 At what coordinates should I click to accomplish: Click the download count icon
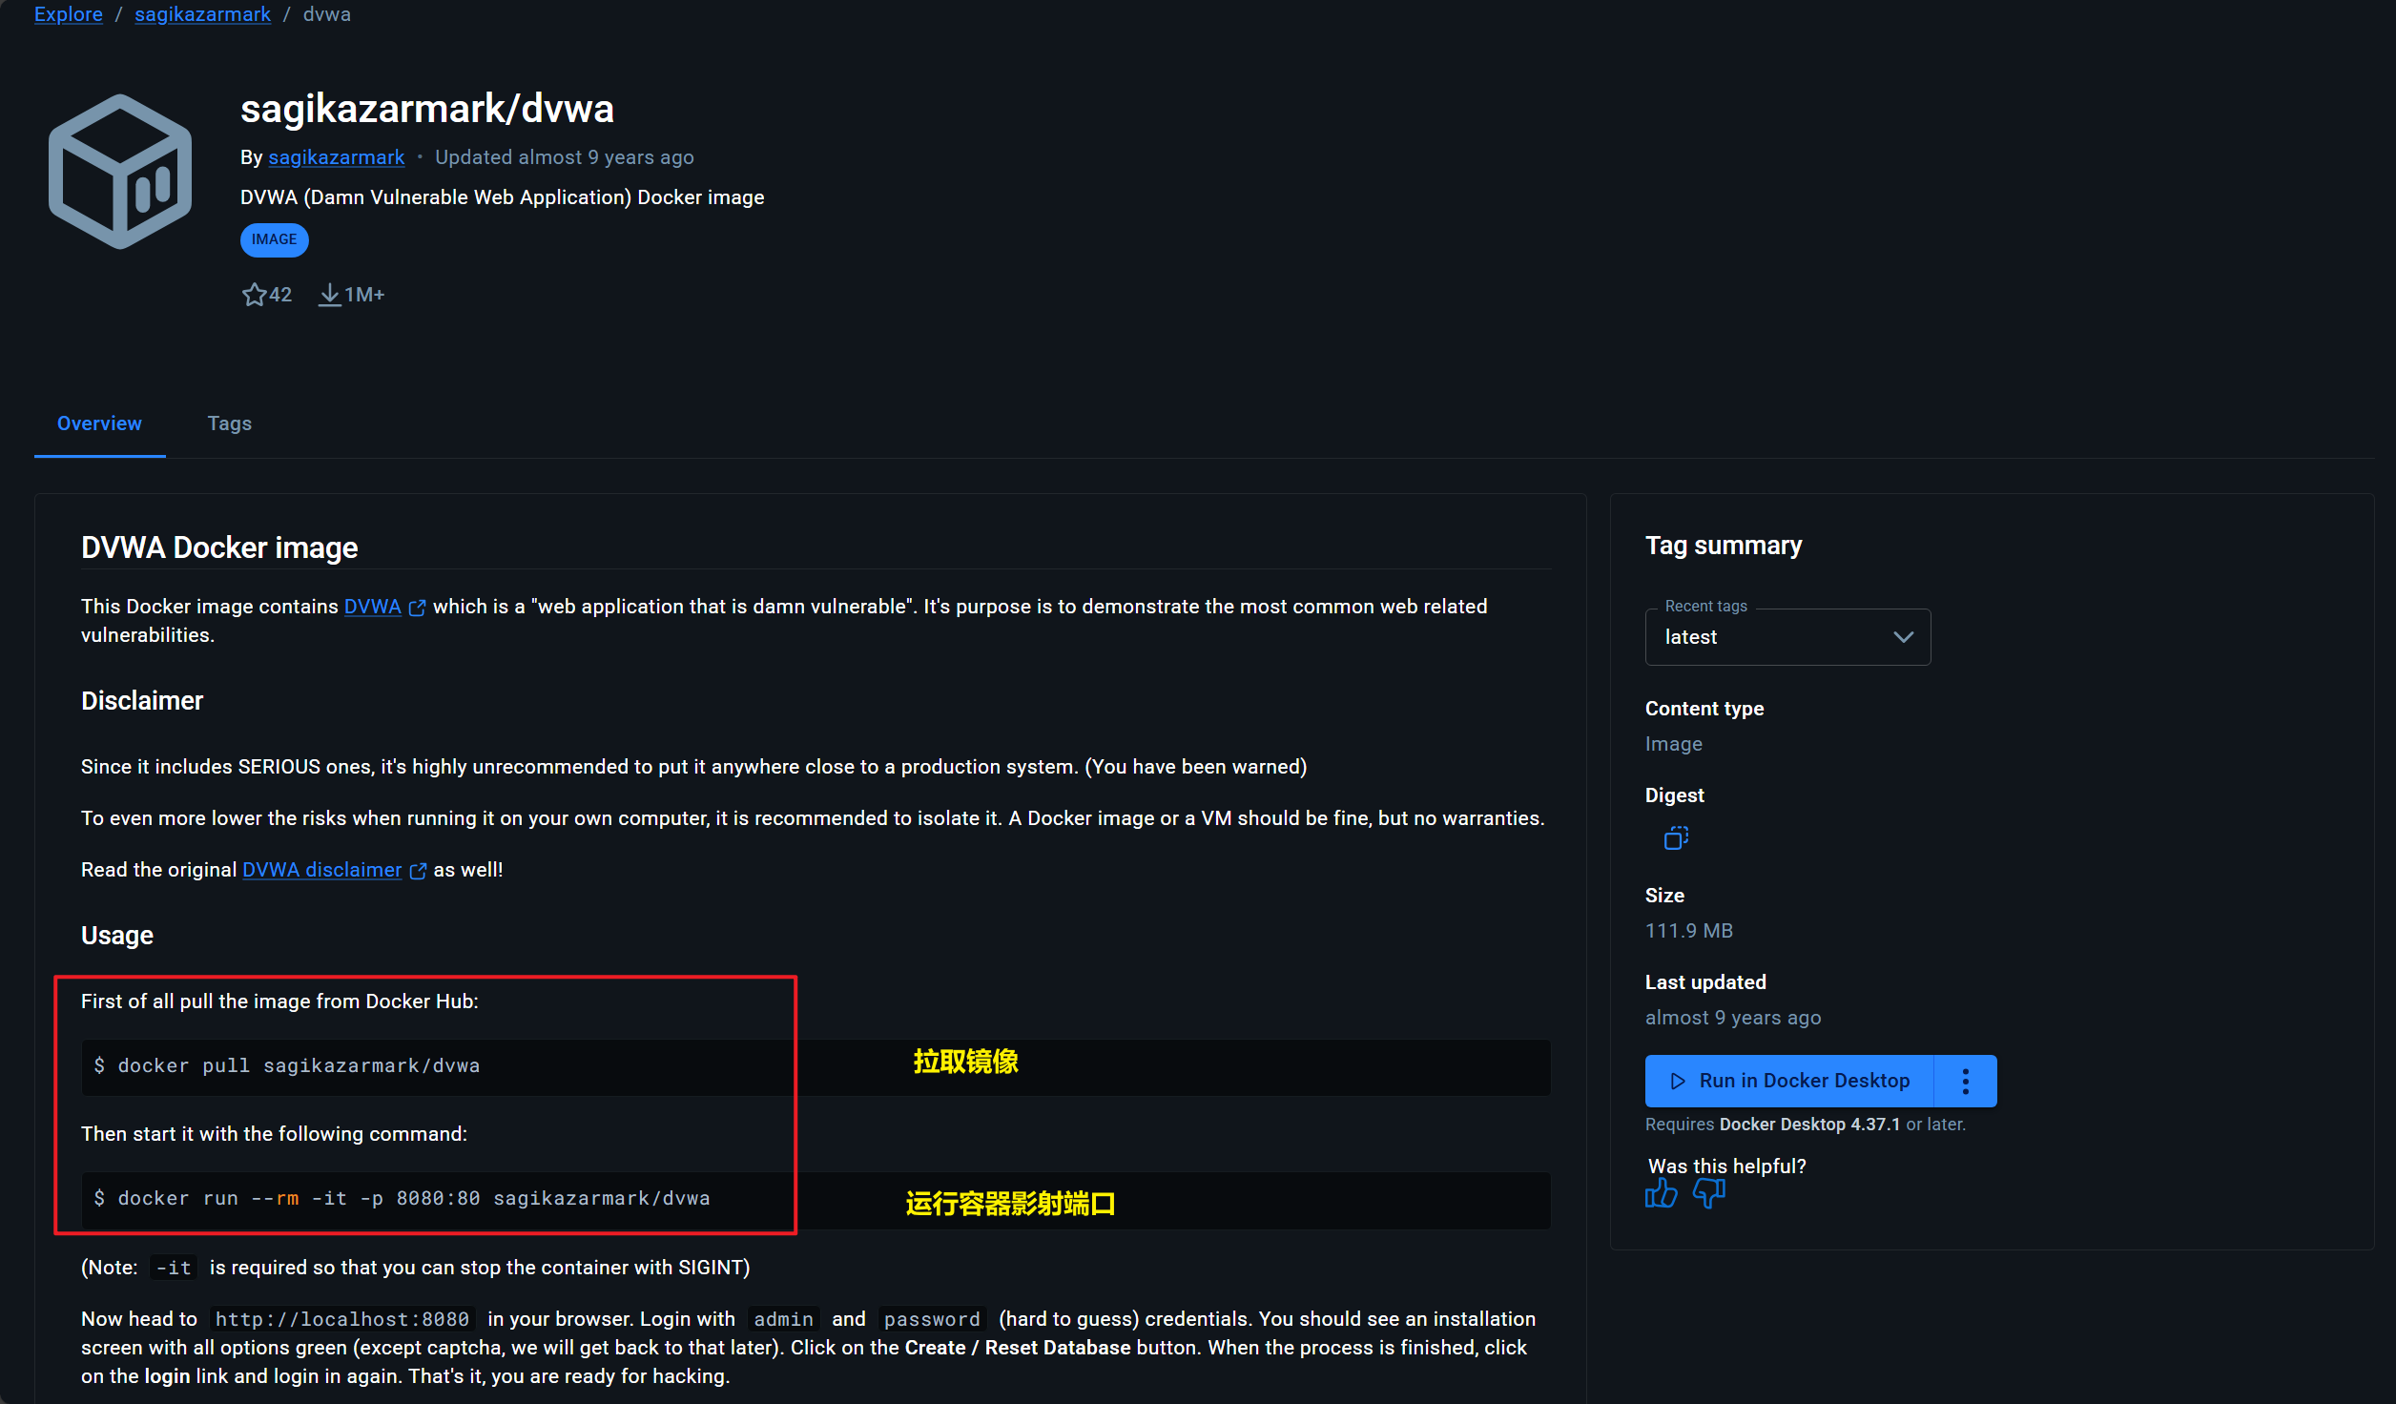tap(329, 295)
